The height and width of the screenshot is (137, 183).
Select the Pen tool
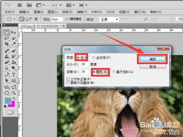pos(7,75)
